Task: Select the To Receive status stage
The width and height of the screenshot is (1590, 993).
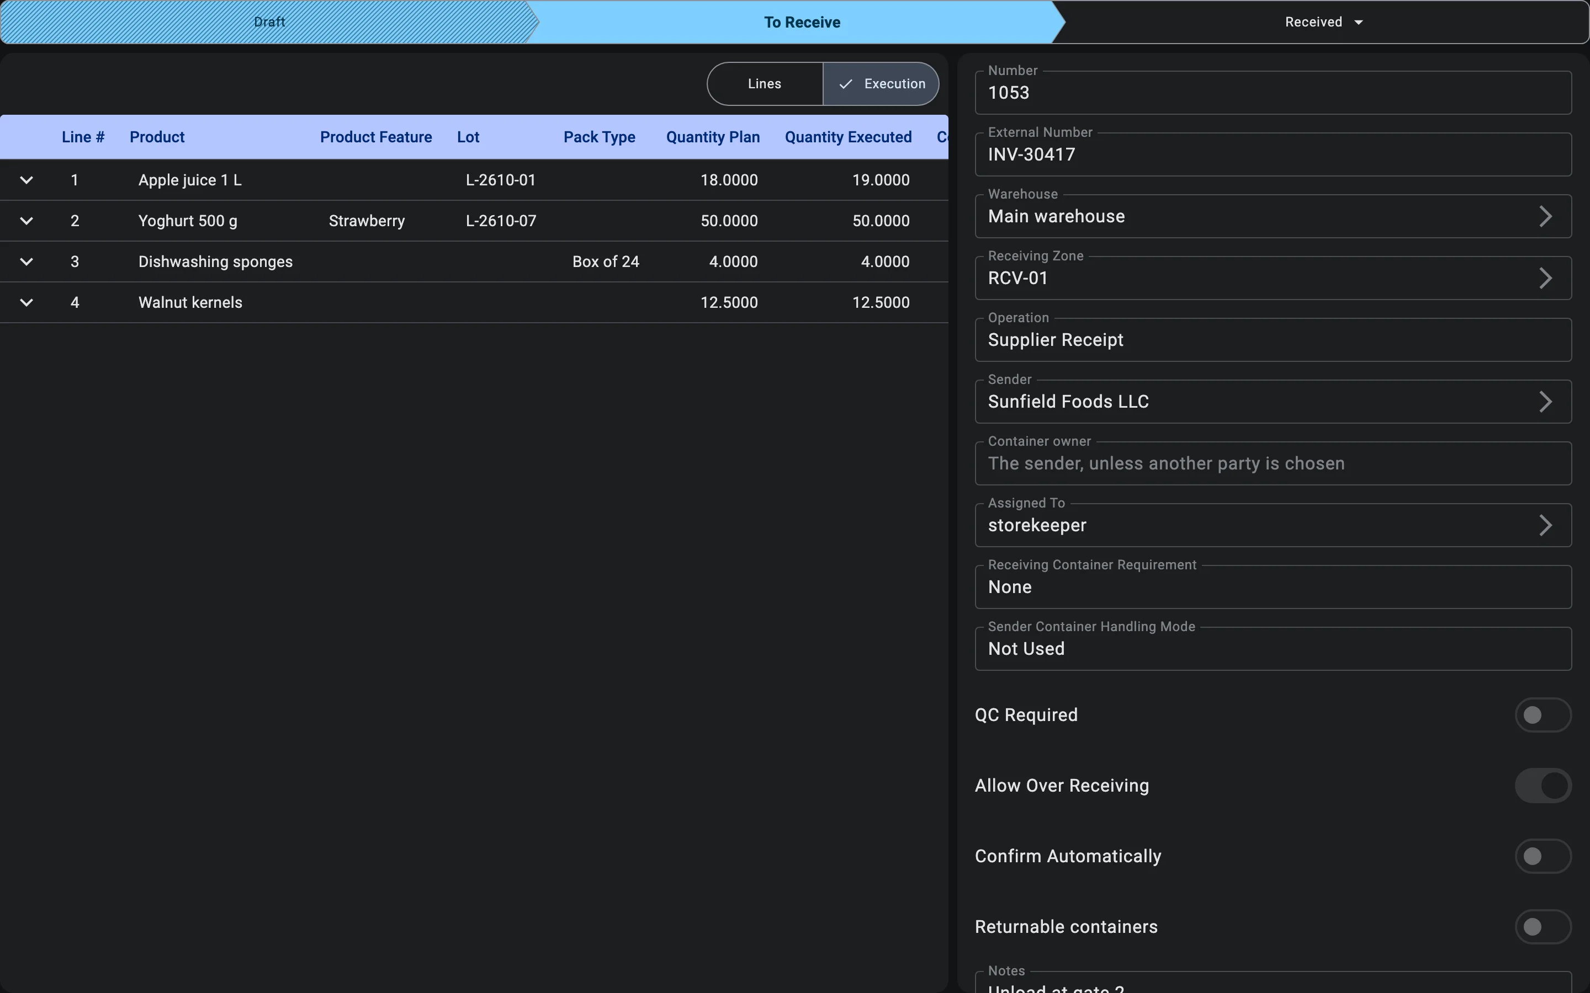Action: [x=802, y=22]
